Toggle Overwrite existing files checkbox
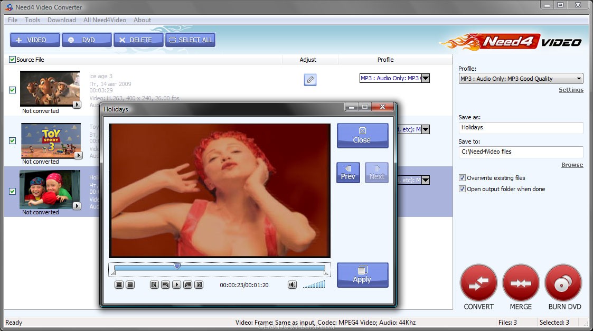This screenshot has width=593, height=331. (x=462, y=178)
